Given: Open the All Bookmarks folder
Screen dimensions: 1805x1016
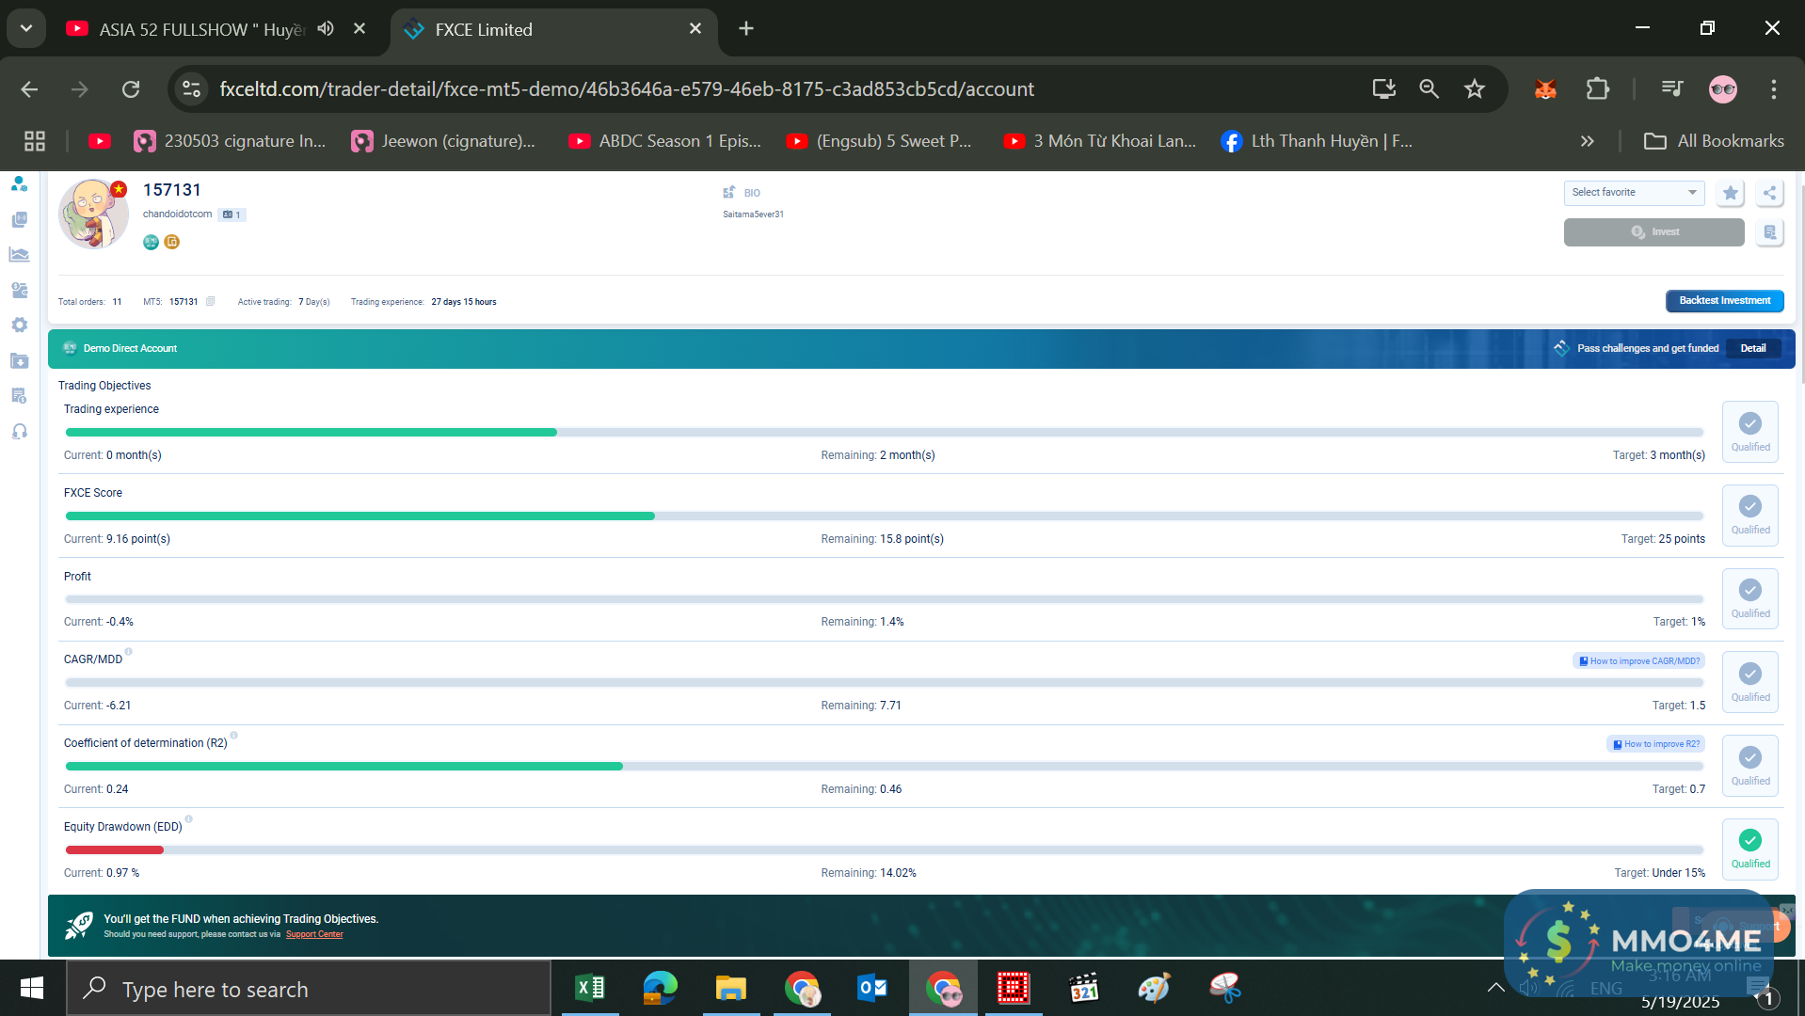Looking at the screenshot, I should (x=1714, y=141).
